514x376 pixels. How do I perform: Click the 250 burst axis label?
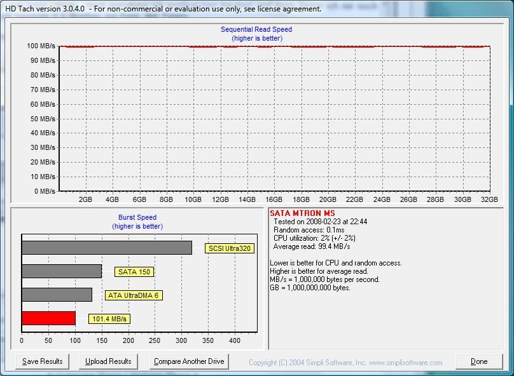pos(155,340)
